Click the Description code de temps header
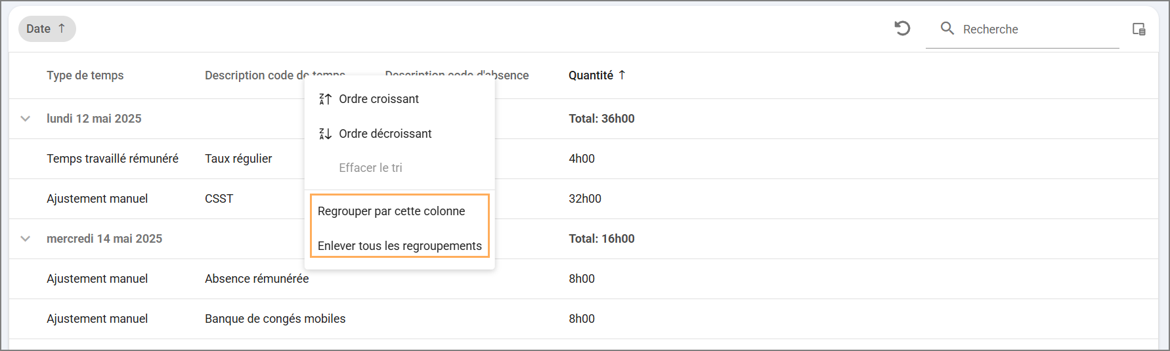Image resolution: width=1170 pixels, height=351 pixels. point(256,75)
